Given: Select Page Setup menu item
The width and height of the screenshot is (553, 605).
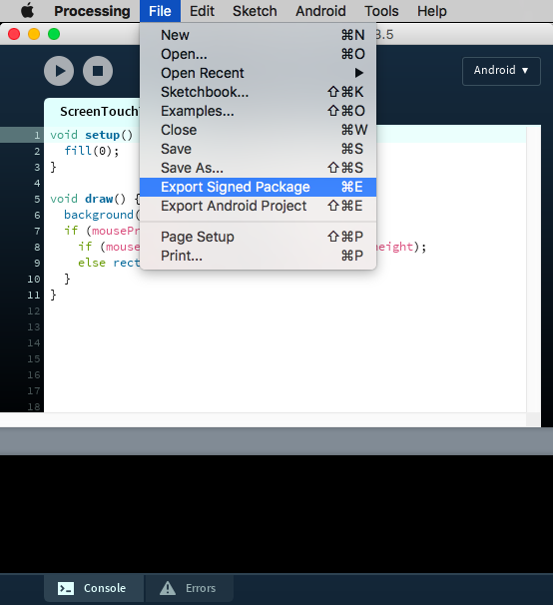Looking at the screenshot, I should coord(258,237).
